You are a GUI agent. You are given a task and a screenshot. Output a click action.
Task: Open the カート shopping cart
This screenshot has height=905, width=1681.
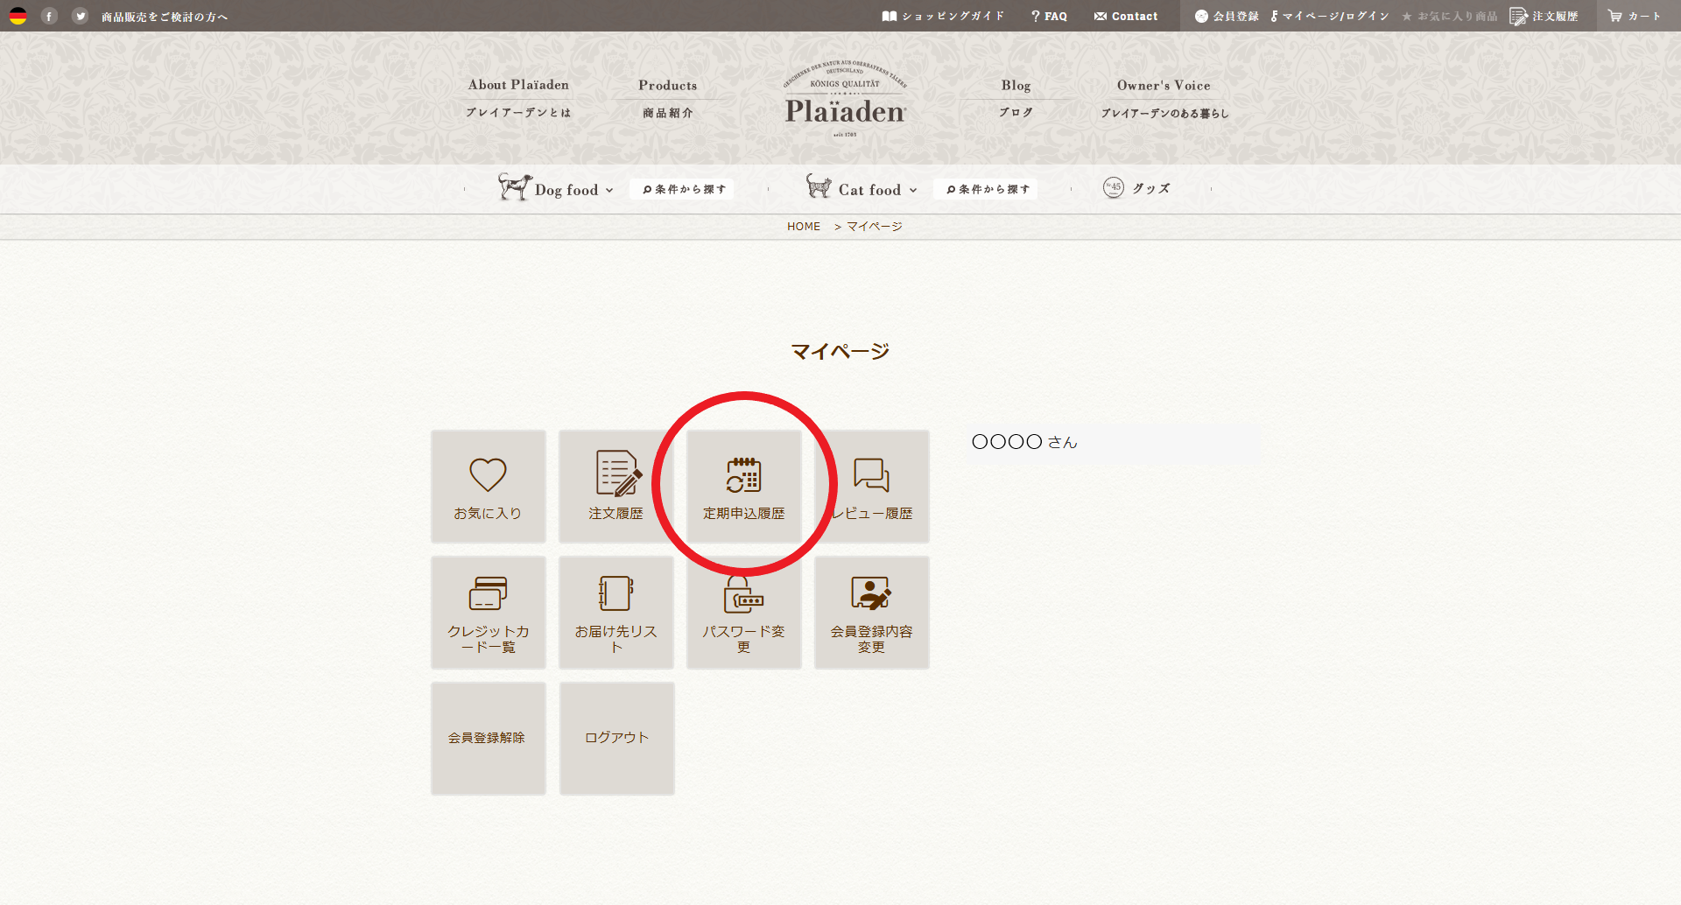click(x=1635, y=16)
